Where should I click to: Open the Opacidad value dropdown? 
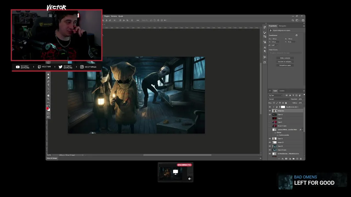(x=304, y=99)
